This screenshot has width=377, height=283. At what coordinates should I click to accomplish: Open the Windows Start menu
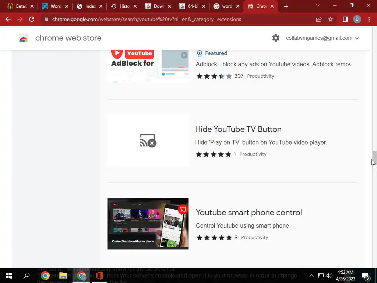pos(9,276)
